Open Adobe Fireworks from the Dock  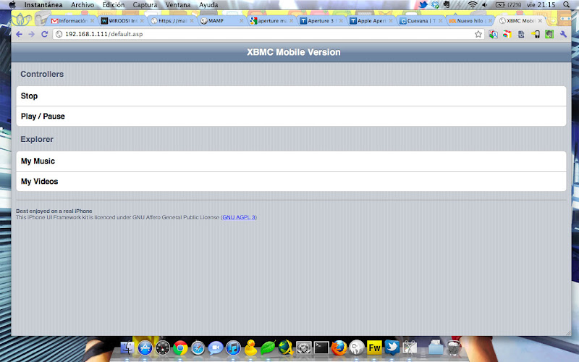374,348
